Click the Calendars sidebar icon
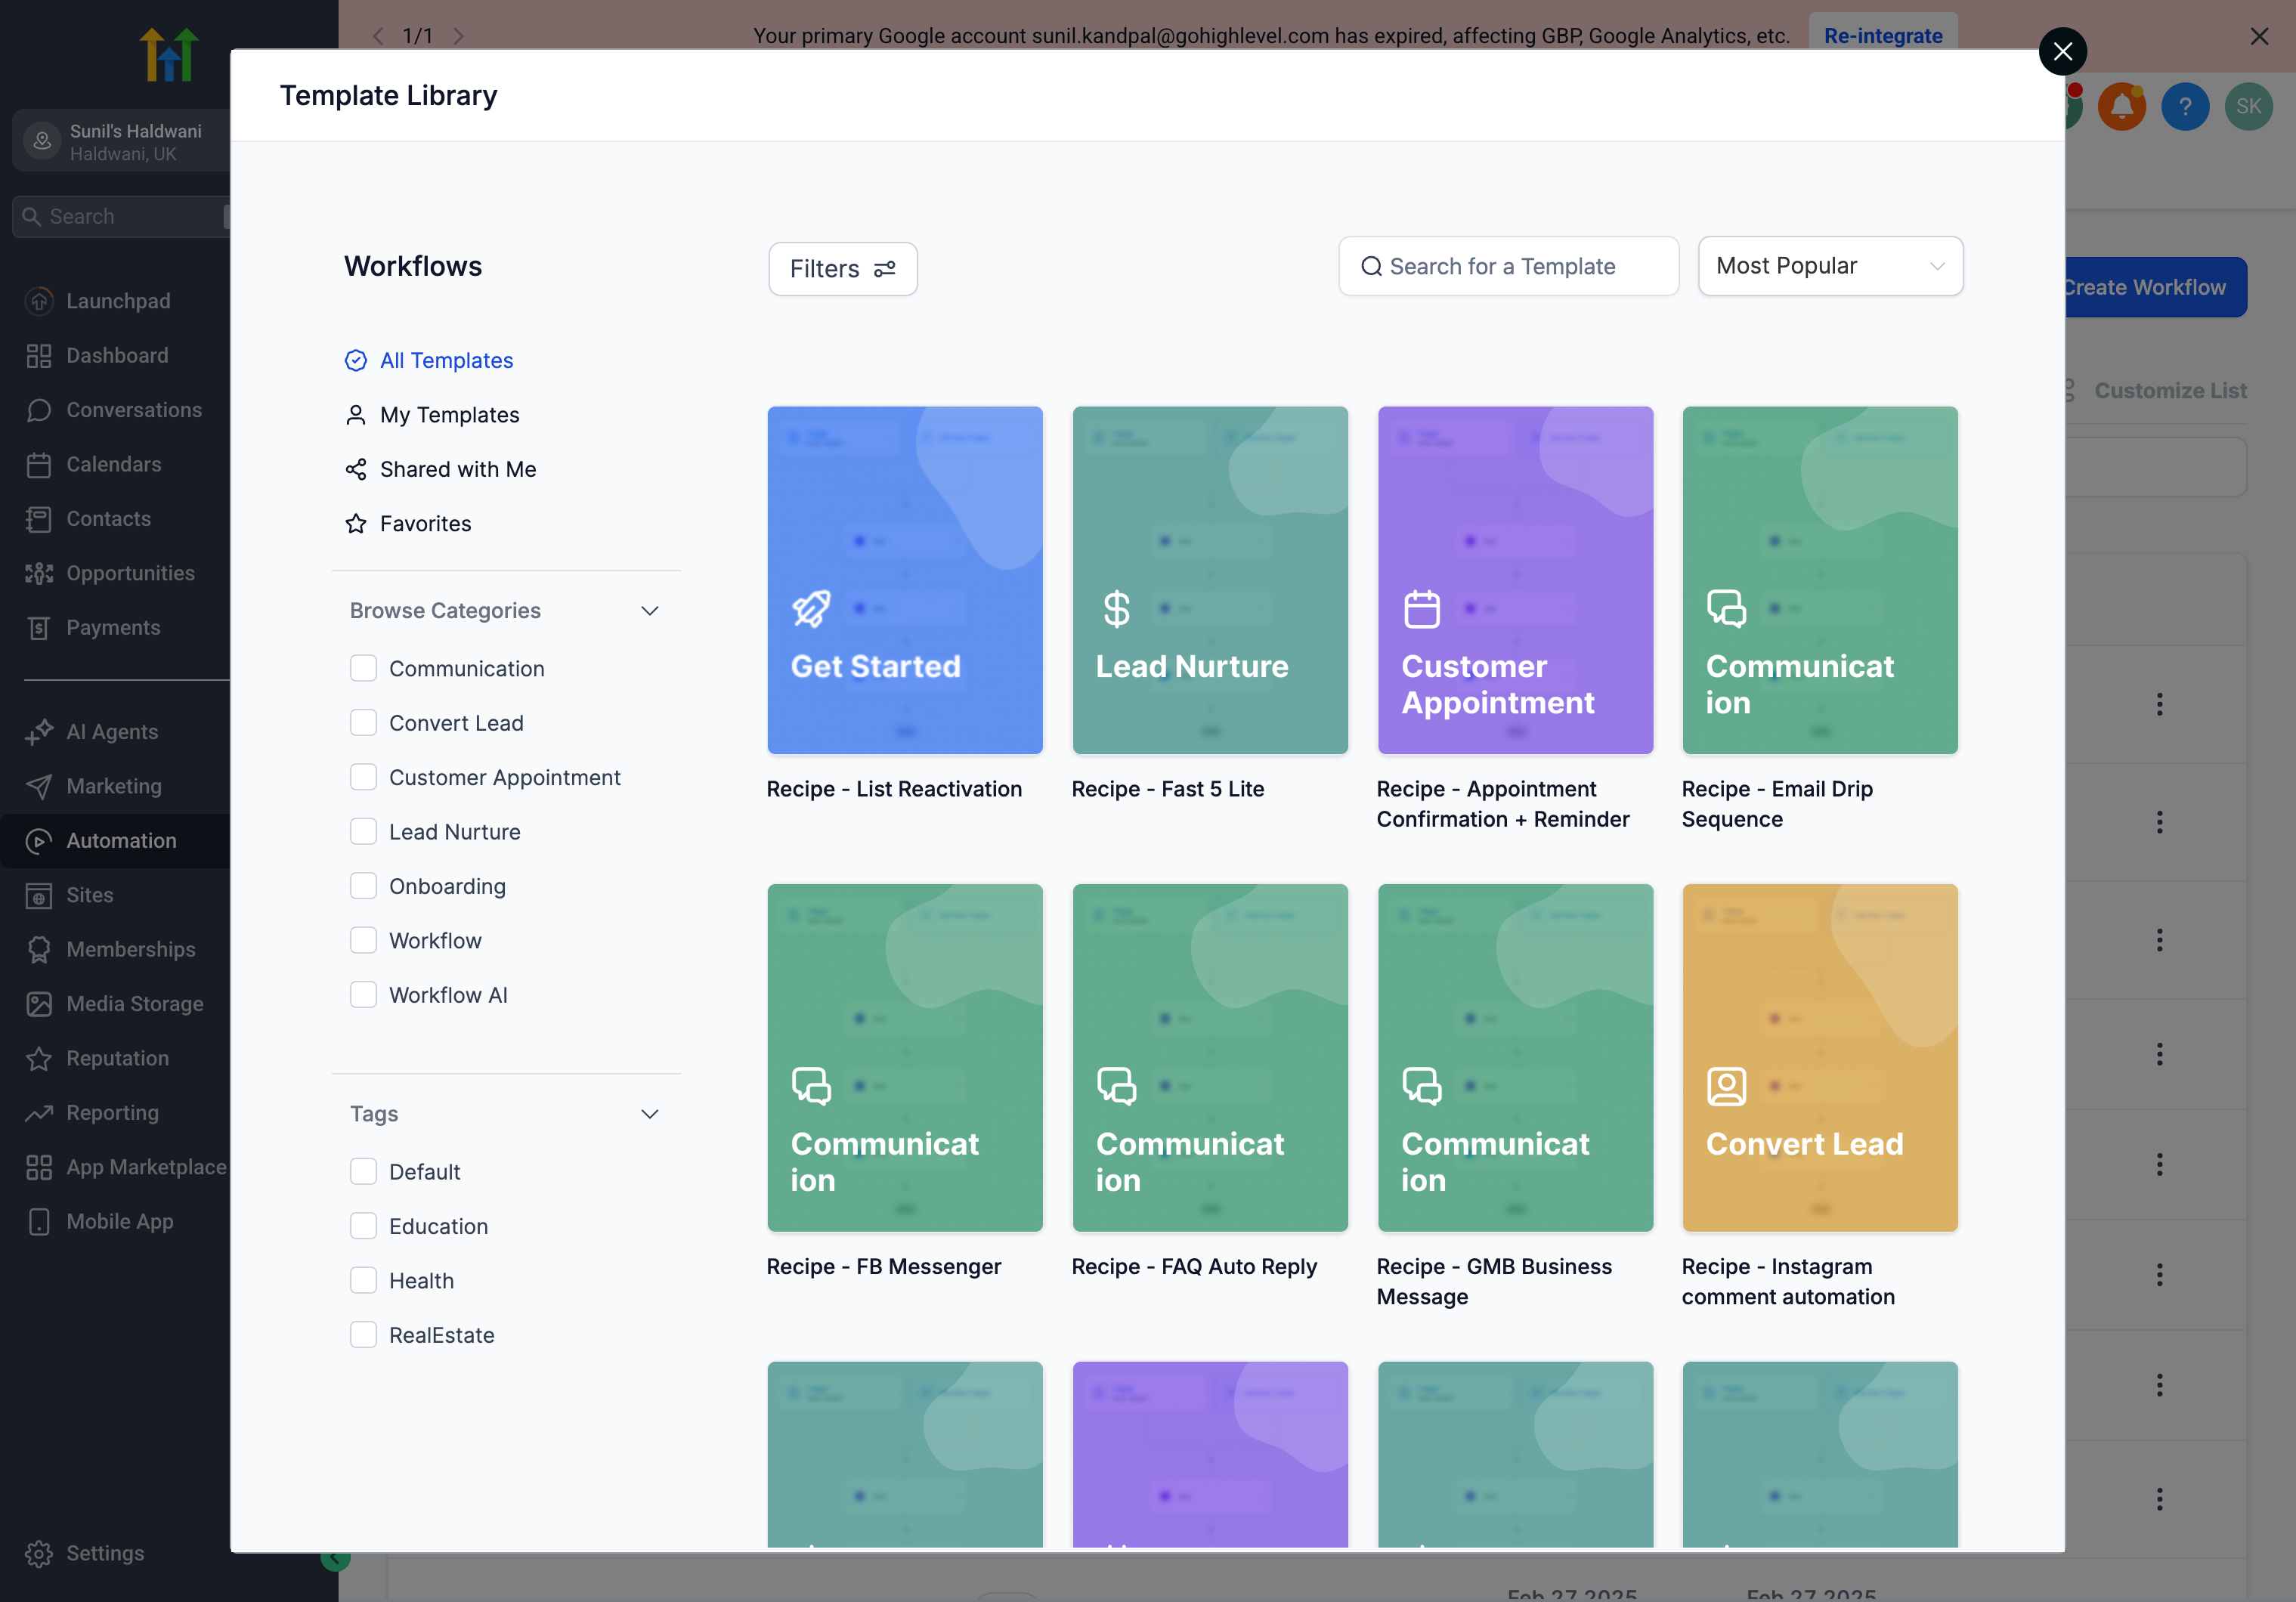 (x=39, y=465)
